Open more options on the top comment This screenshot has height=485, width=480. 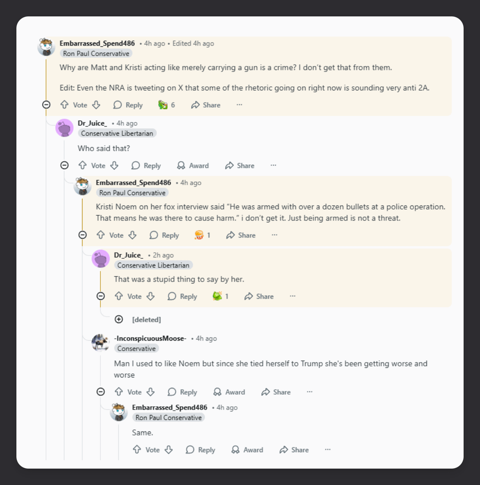pos(239,105)
